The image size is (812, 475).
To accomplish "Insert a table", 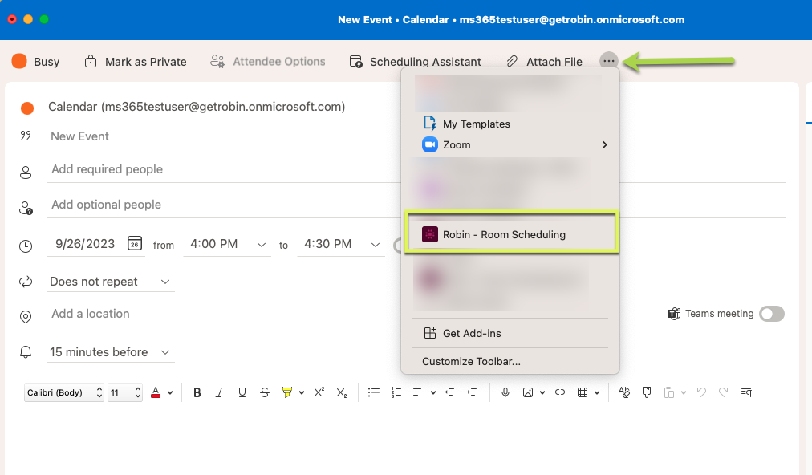I will [x=583, y=392].
